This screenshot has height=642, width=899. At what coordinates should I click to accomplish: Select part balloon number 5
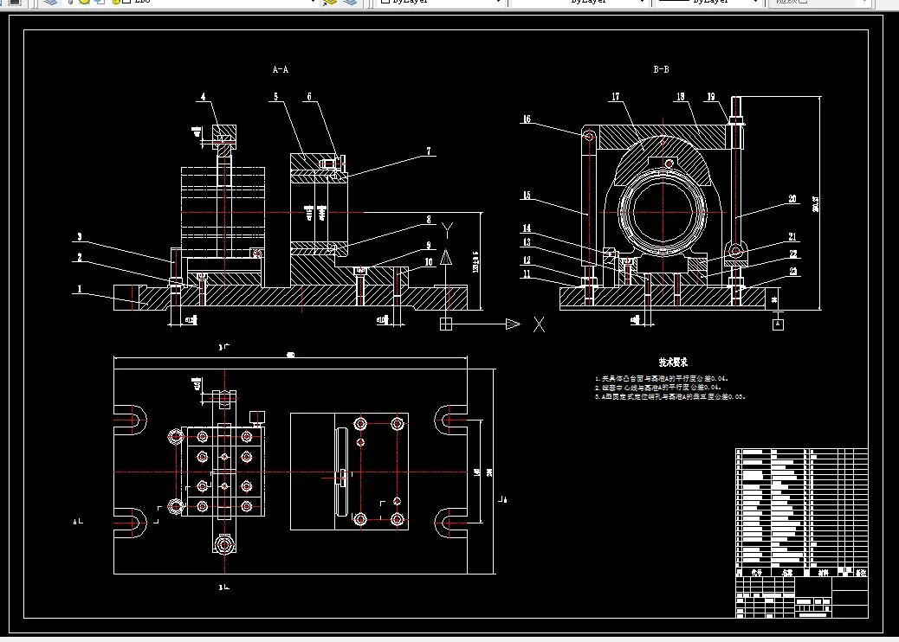point(275,97)
